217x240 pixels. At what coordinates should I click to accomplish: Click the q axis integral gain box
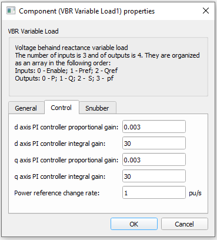click(x=154, y=176)
